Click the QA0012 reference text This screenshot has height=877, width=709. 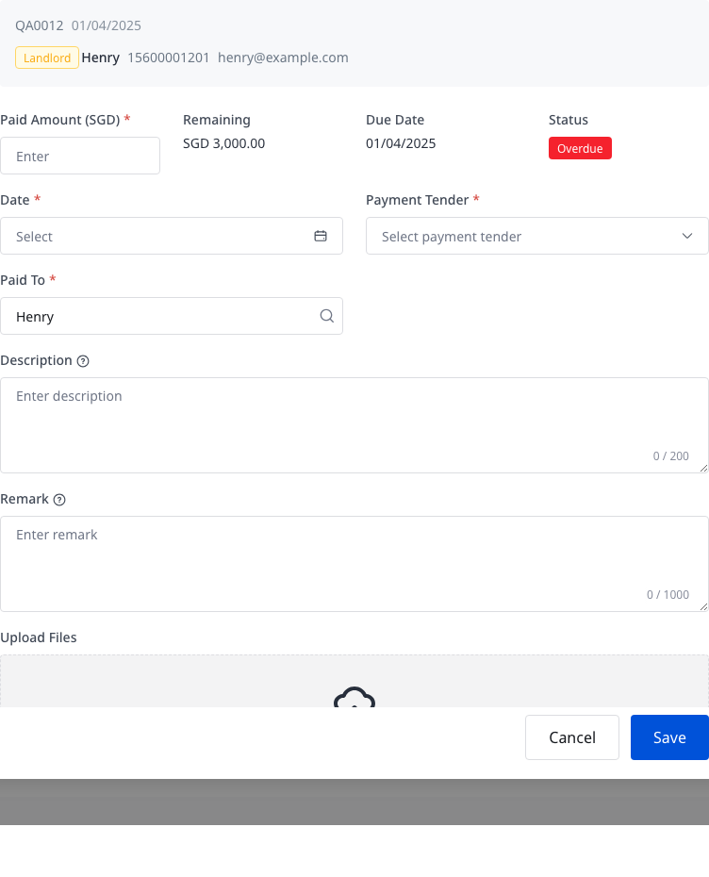pos(40,25)
